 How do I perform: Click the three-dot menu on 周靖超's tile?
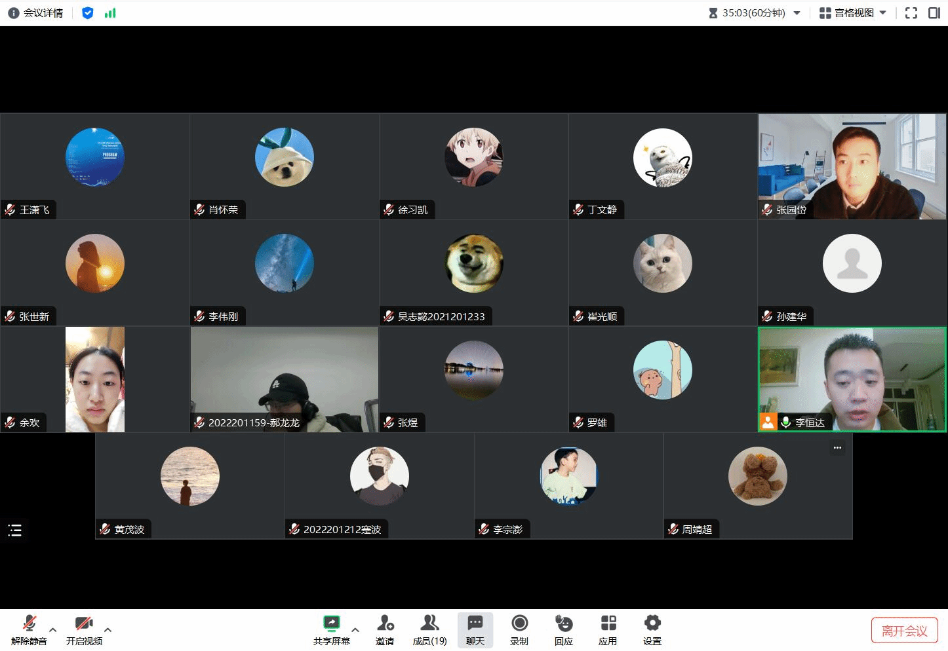point(837,448)
